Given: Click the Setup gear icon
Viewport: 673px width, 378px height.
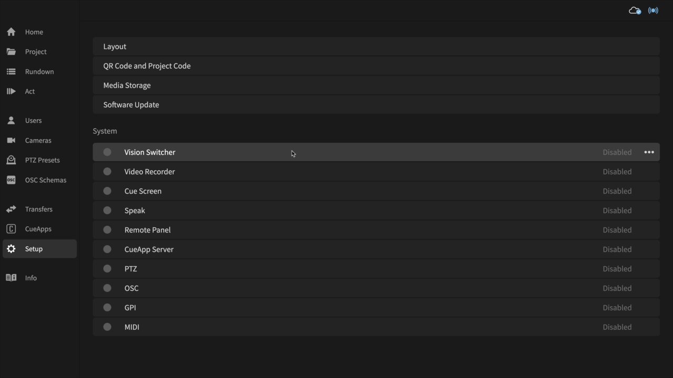Looking at the screenshot, I should [x=11, y=249].
